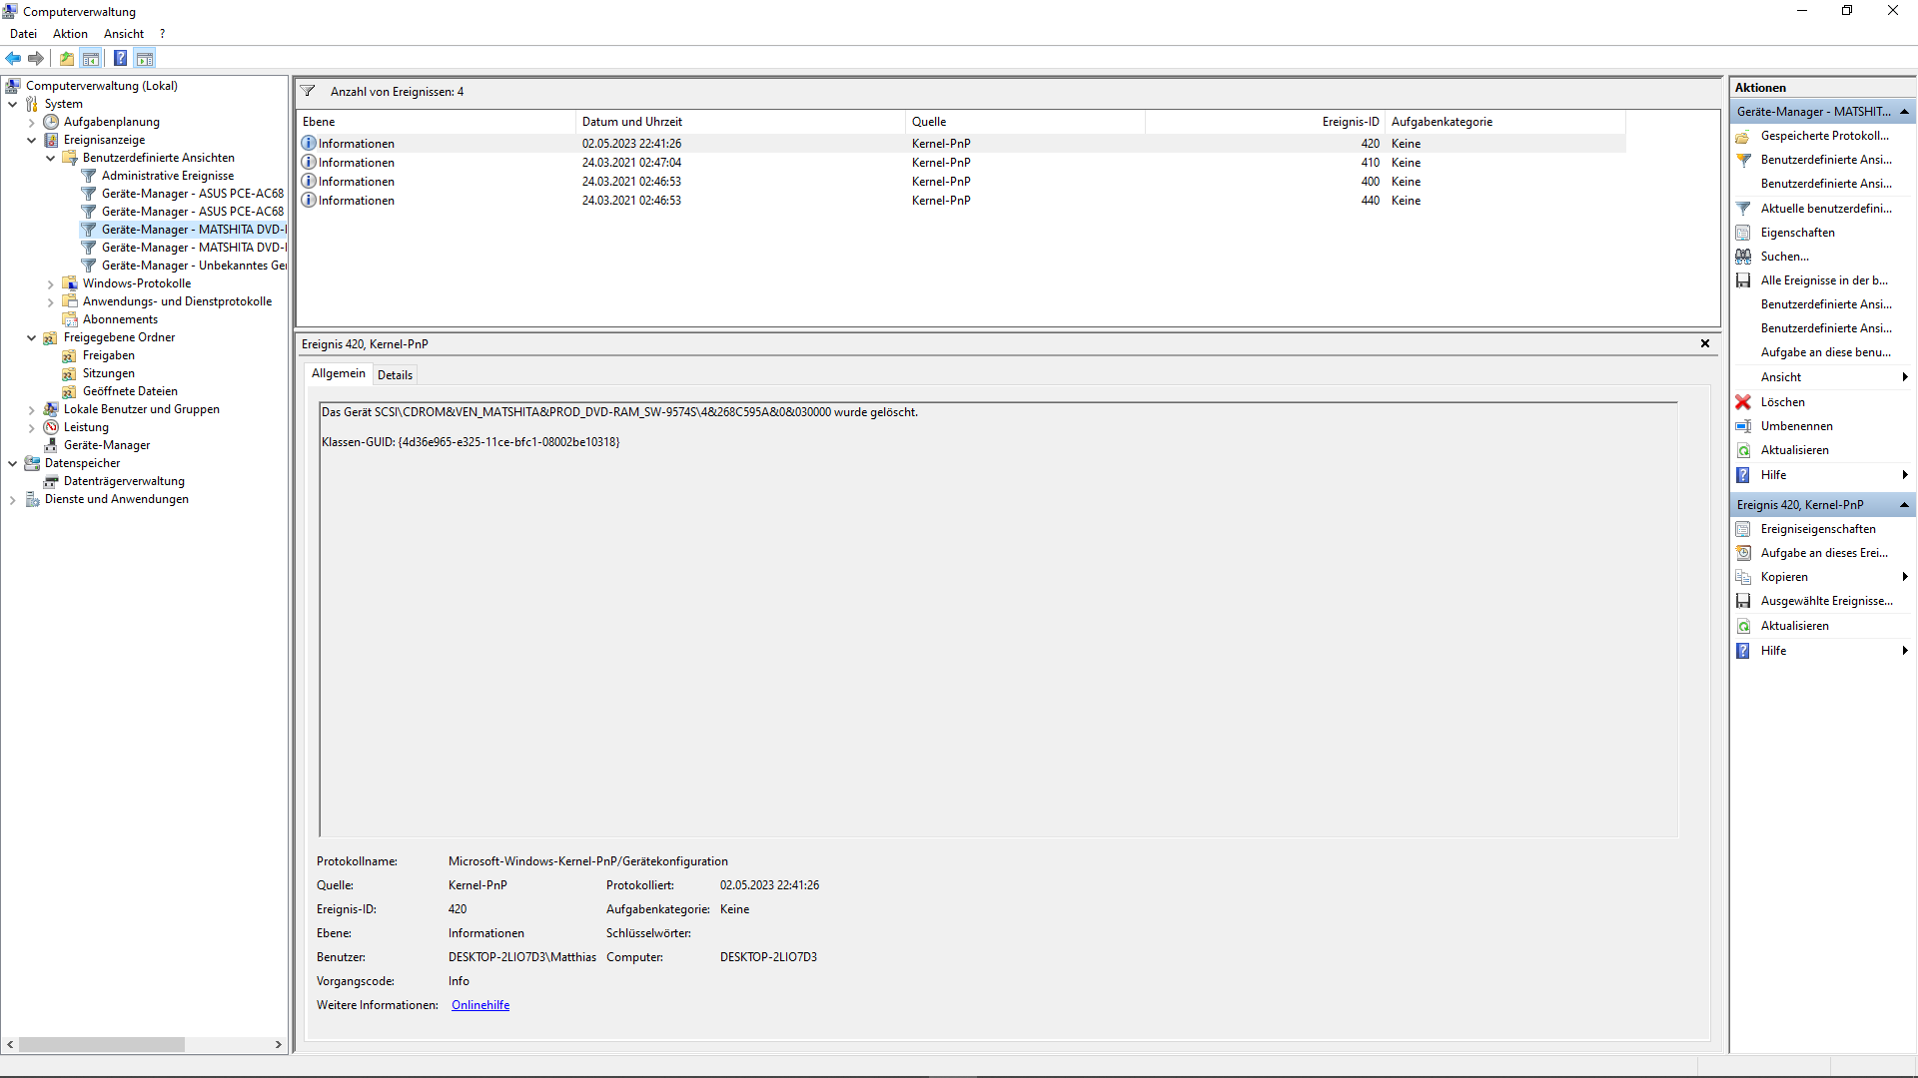
Task: Click the Onlinehilfe link
Action: [479, 1005]
